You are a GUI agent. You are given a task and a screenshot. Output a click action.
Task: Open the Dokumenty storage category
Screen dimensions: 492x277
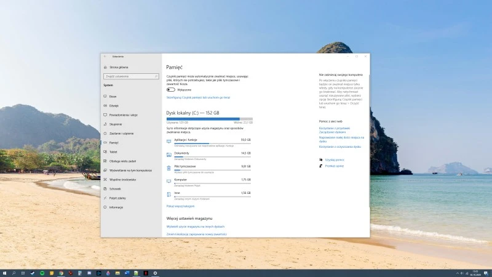[x=209, y=156]
